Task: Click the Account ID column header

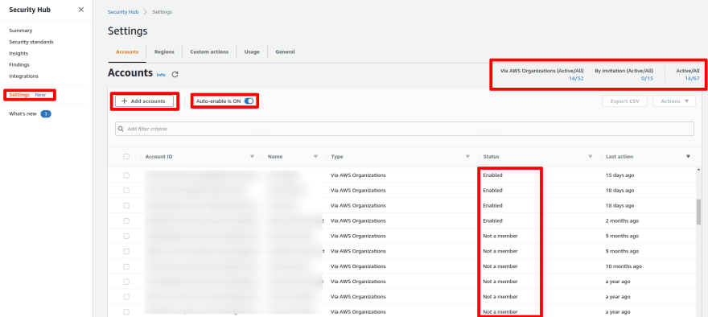Action: point(158,157)
